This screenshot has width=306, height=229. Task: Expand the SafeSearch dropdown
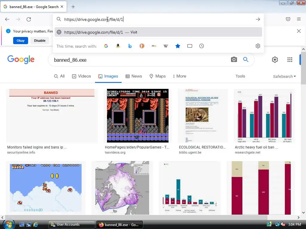point(284,77)
